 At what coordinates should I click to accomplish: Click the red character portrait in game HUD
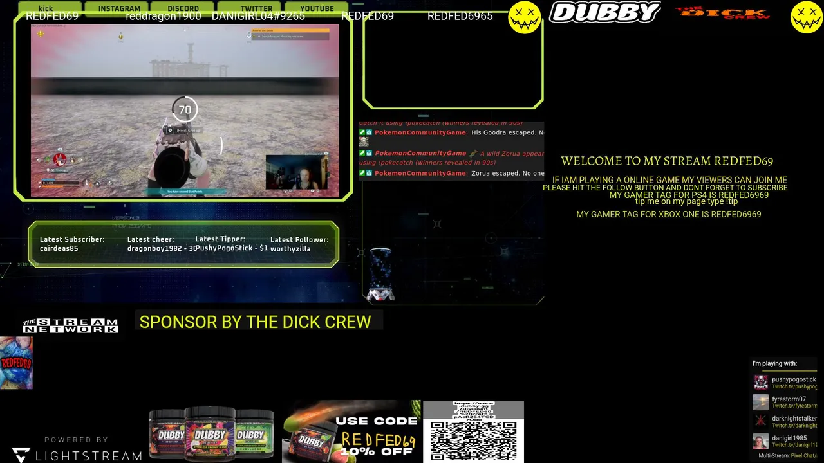click(x=59, y=159)
